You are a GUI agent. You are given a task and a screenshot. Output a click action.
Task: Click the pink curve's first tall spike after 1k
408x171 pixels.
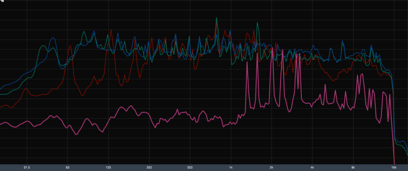click(x=247, y=62)
